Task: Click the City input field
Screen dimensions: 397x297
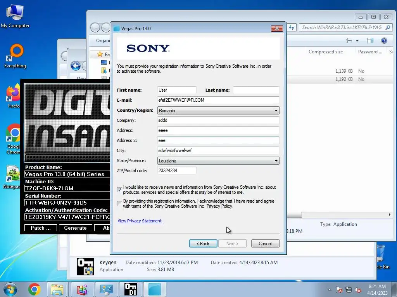Action: coord(218,150)
